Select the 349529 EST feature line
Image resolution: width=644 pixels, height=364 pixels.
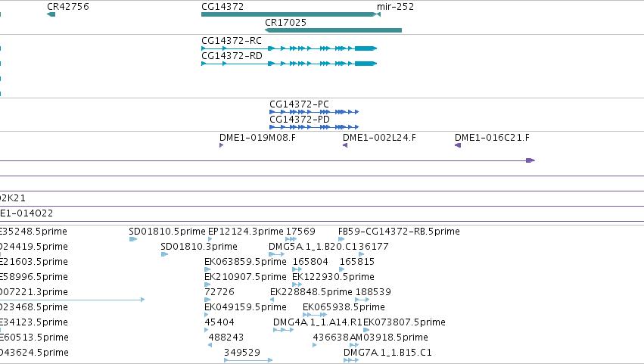248,360
